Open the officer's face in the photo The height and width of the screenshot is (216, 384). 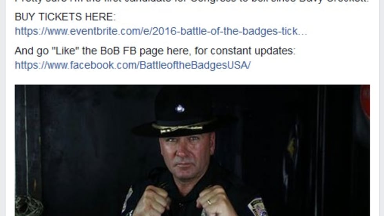coord(187,156)
